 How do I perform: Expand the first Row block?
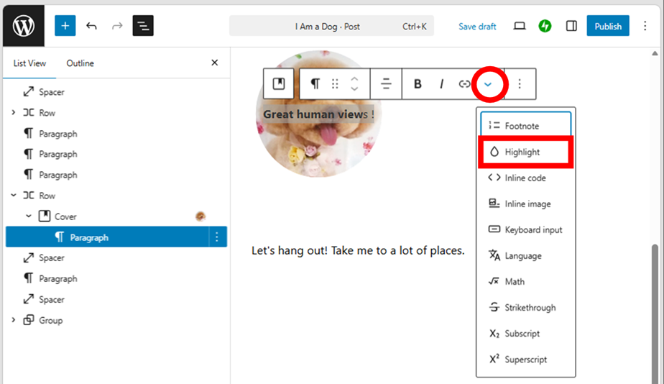click(x=13, y=113)
